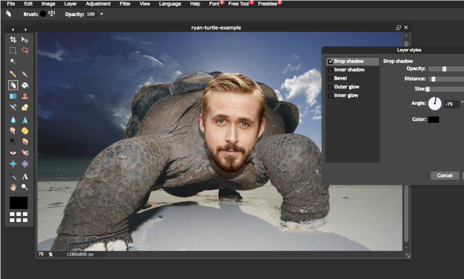Select the red Lasso tool

(25, 50)
